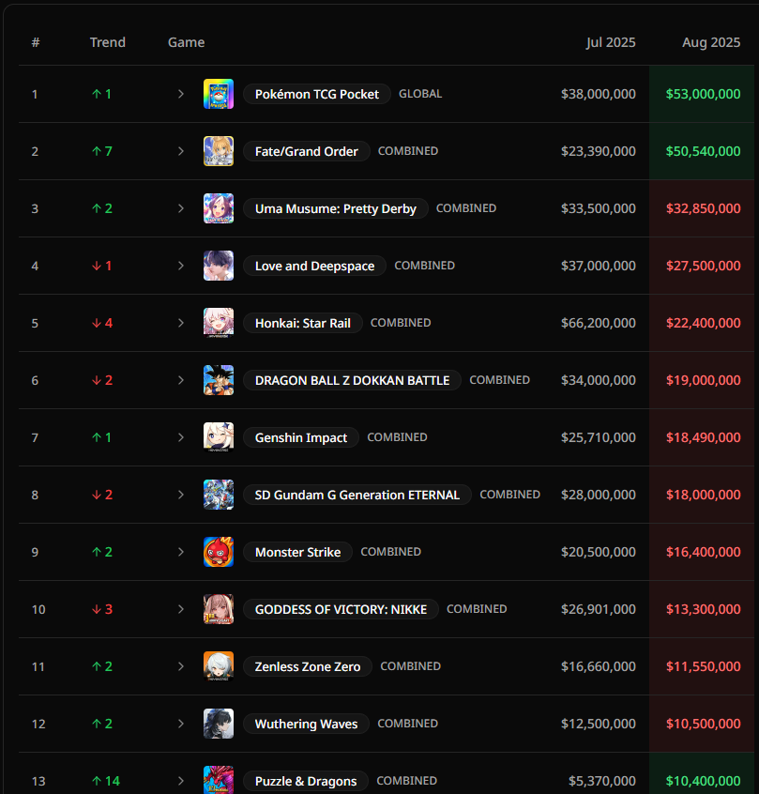The image size is (759, 794).
Task: Open the DRAGON BALL Z DOKKAN BATTLE pill
Action: [x=353, y=380]
